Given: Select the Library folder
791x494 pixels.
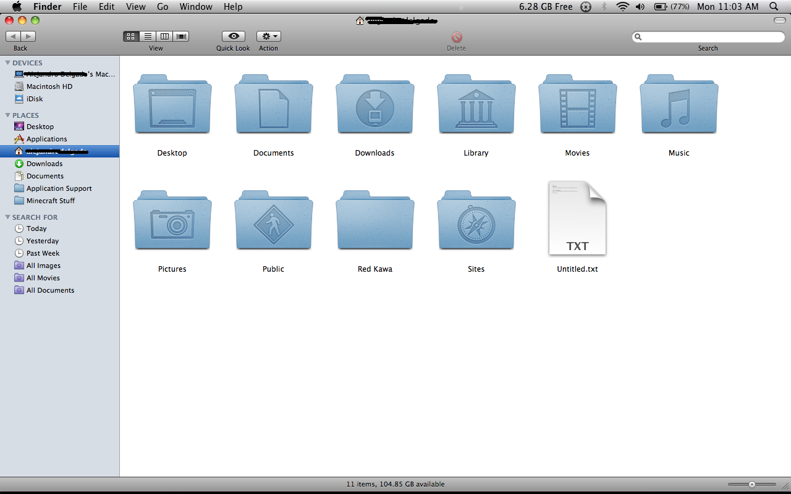Looking at the screenshot, I should (x=476, y=104).
